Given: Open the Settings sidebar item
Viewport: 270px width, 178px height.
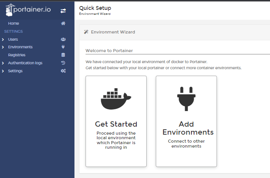Looking at the screenshot, I should click(x=15, y=71).
